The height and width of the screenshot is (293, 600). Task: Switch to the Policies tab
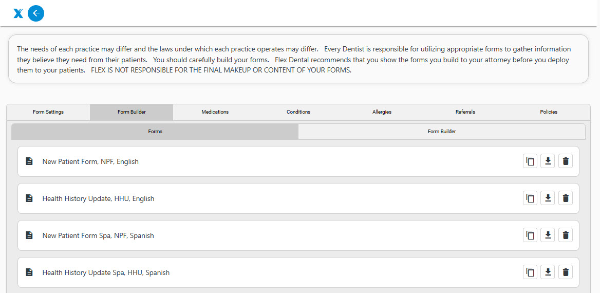coord(548,112)
